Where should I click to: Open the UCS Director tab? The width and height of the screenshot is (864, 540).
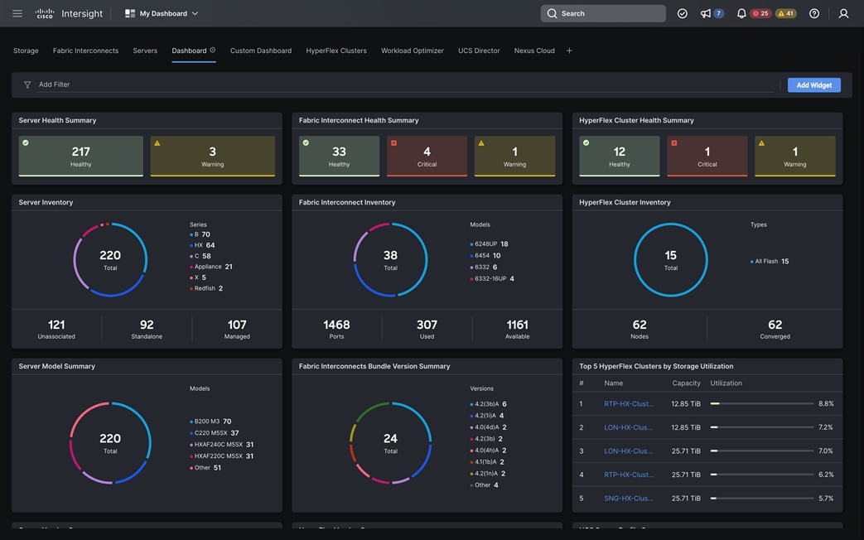(479, 51)
